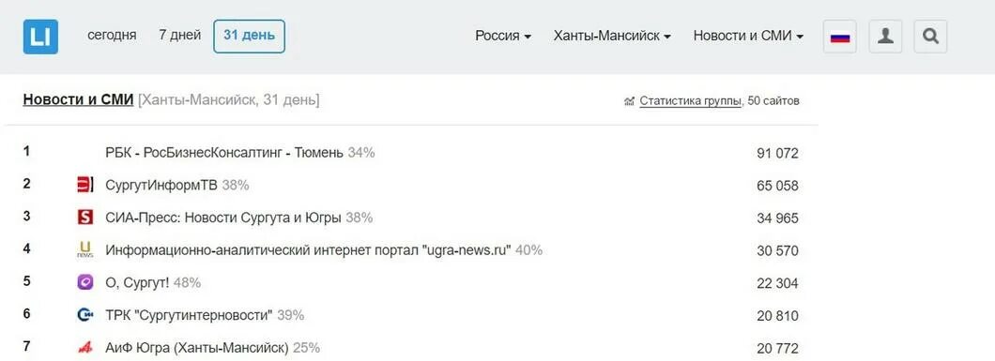Screen dimensions: 995x361
Task: Expand the Россия country dropdown
Action: [x=503, y=36]
